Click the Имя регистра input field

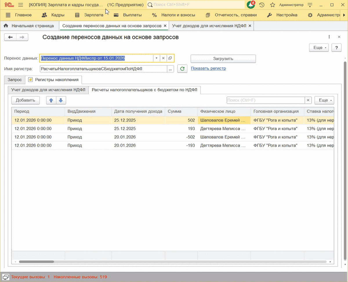coord(103,69)
